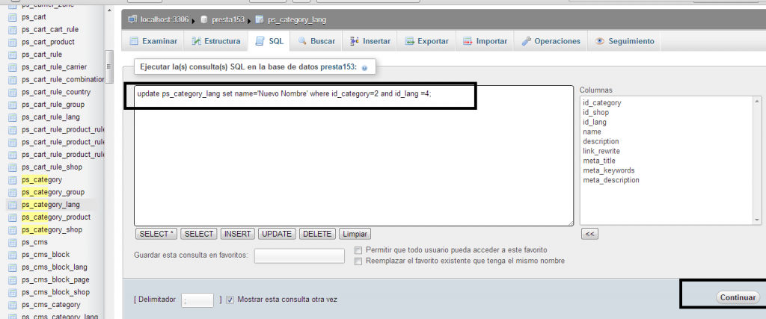The width and height of the screenshot is (766, 319).
Task: Open the ps_cart_rule_lang table
Action: (x=50, y=117)
